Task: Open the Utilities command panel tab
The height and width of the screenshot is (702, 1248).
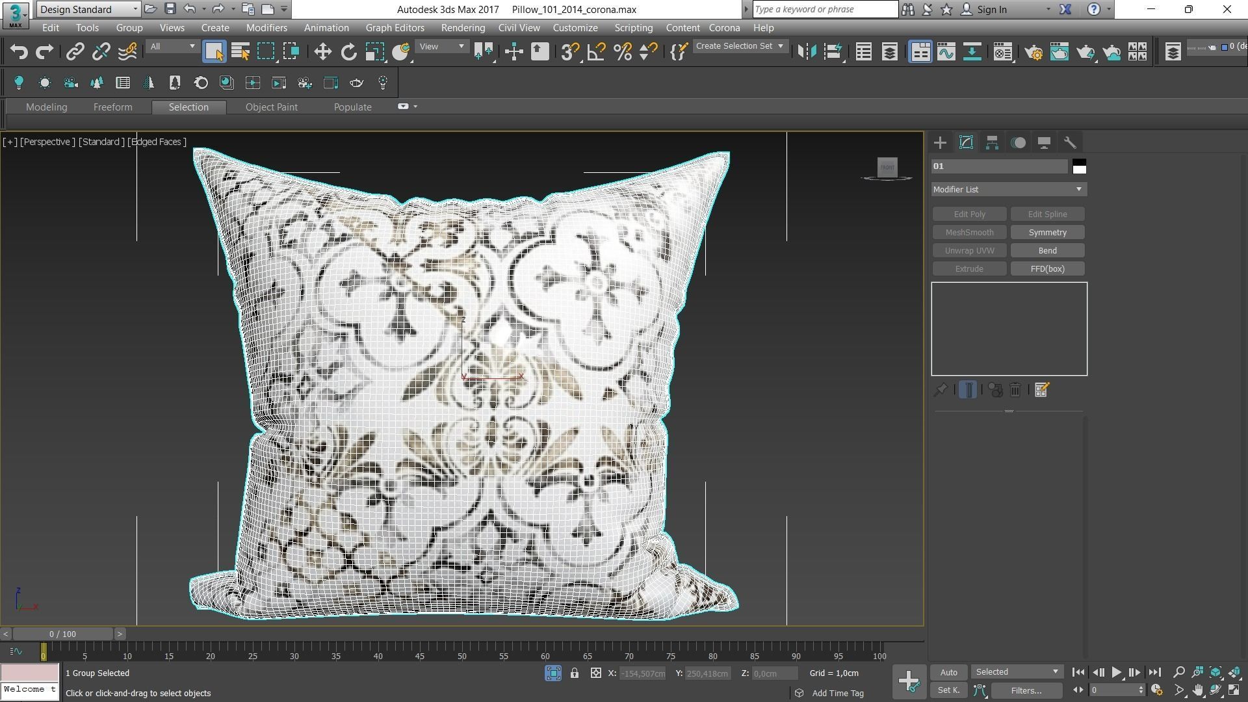Action: tap(1070, 143)
